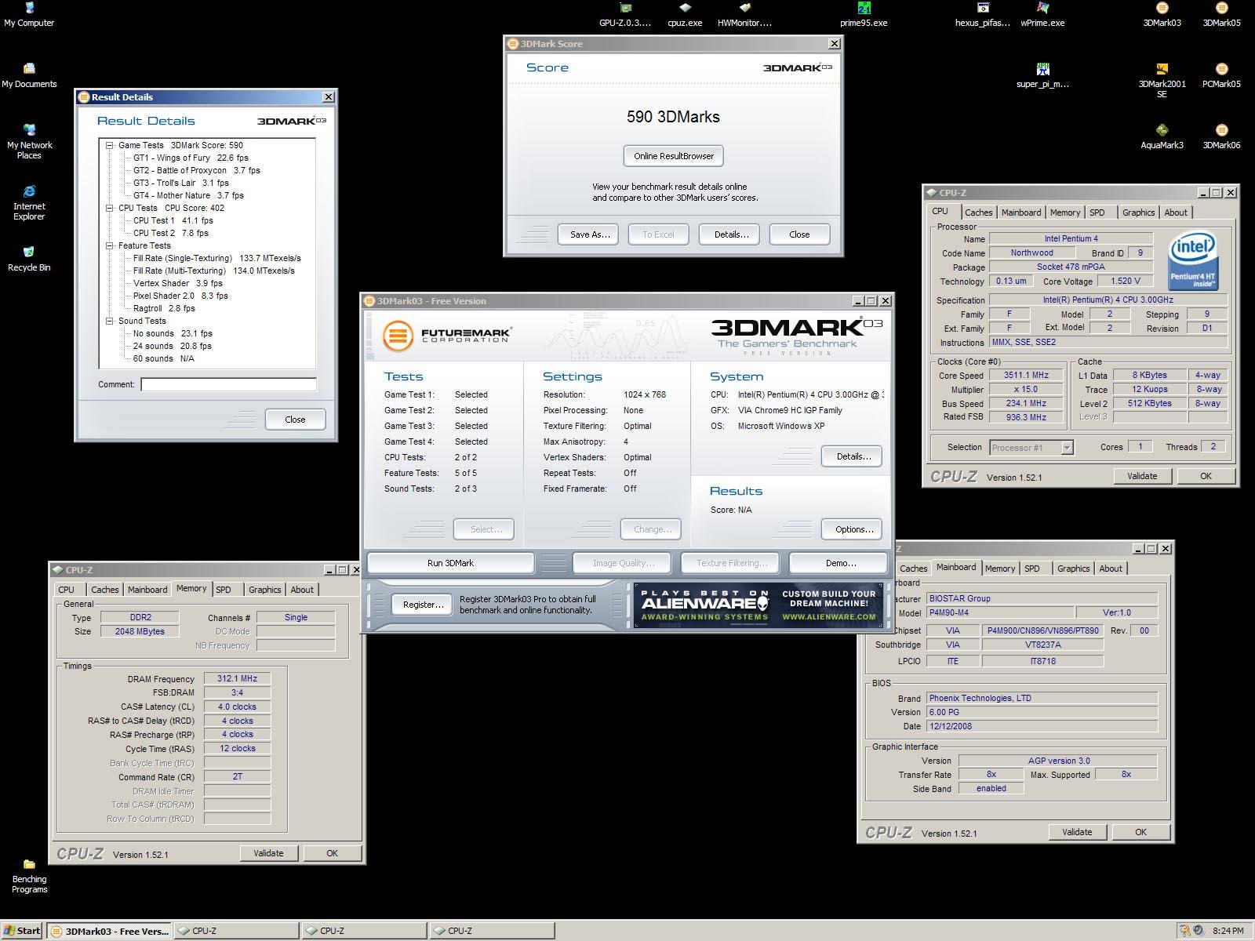This screenshot has height=941, width=1255.
Task: Launch super_pi_mod desktop icon
Action: 1042,75
